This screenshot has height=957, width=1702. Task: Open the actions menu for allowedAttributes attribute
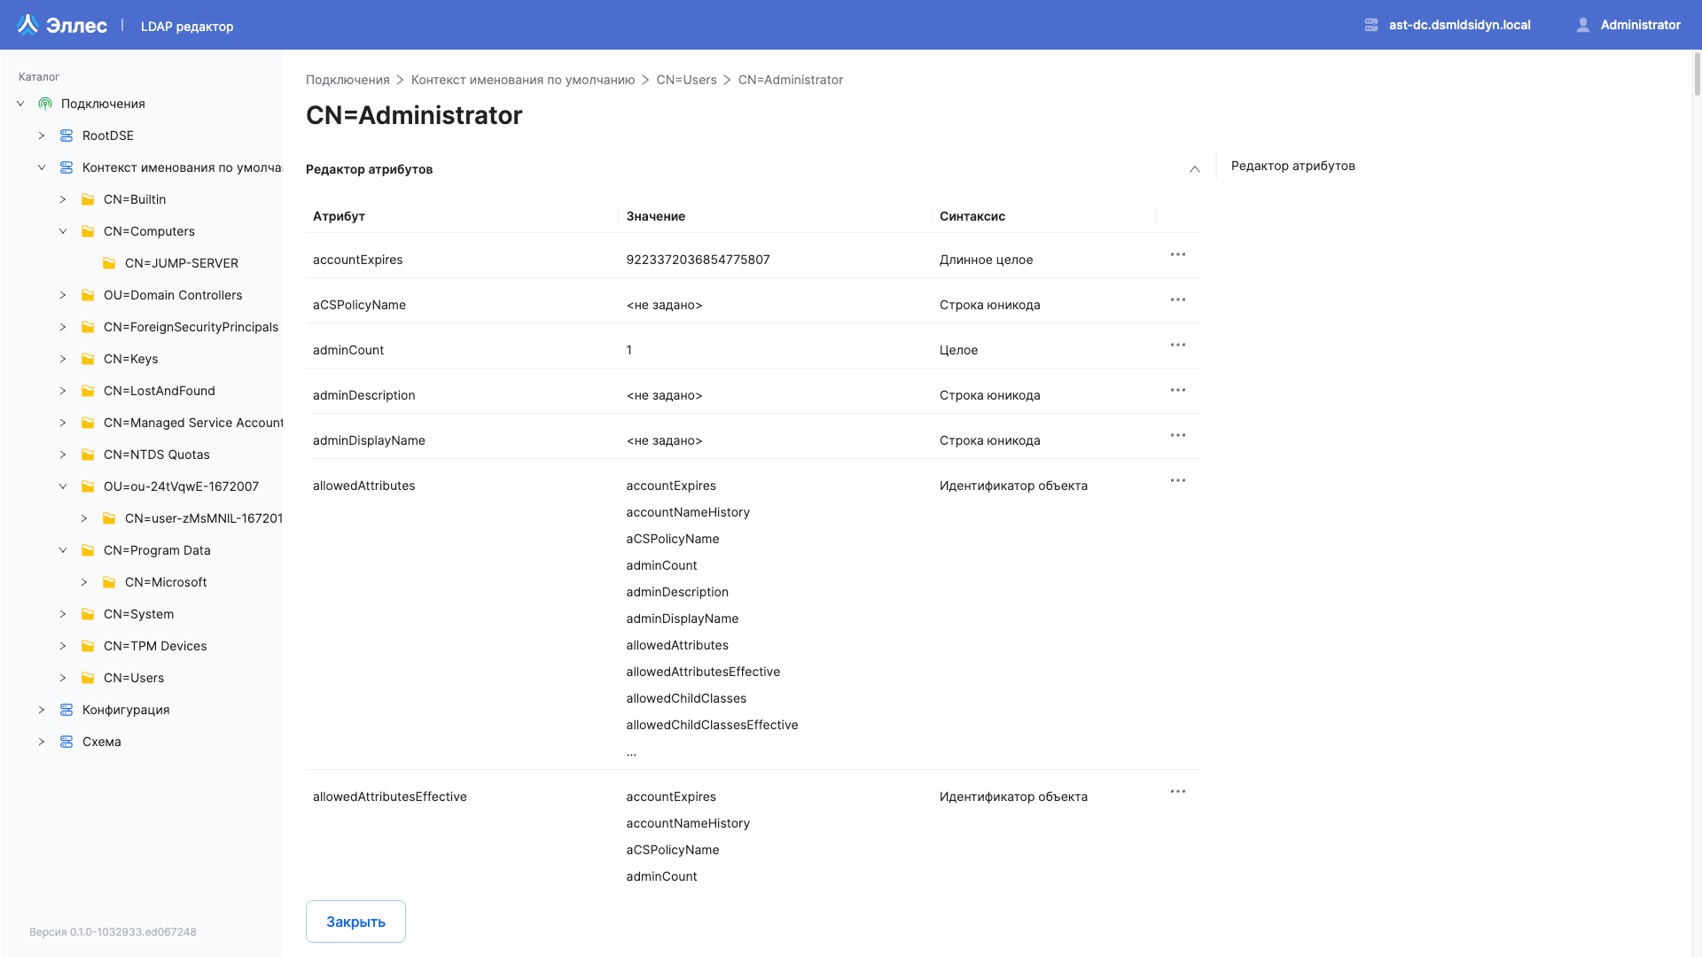pos(1177,480)
